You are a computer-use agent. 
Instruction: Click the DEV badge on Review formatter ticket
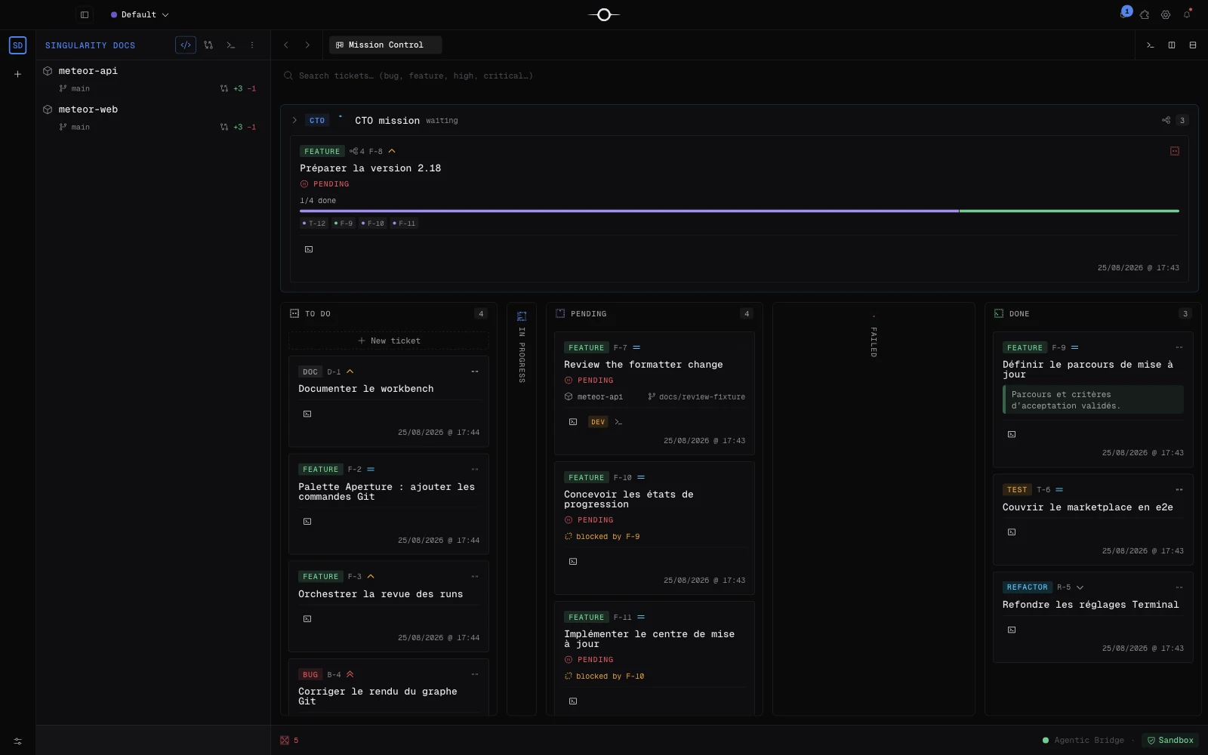tap(598, 422)
